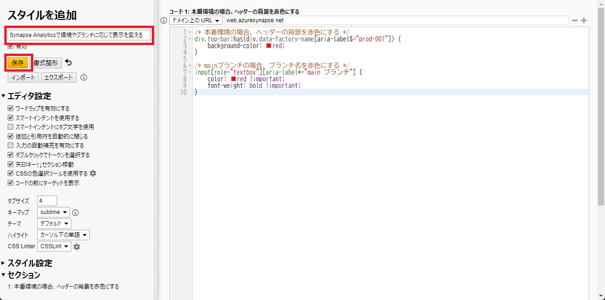
Task: Click the web.azuresynapse.net URL field
Action: (396, 20)
